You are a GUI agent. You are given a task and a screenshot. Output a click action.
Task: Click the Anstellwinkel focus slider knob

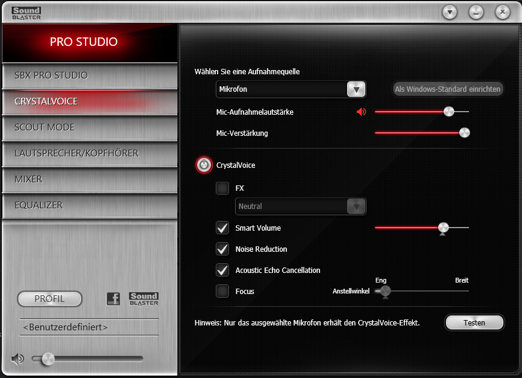385,291
